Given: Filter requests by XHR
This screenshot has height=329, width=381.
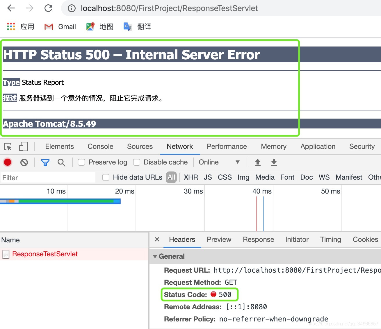Looking at the screenshot, I should 191,177.
